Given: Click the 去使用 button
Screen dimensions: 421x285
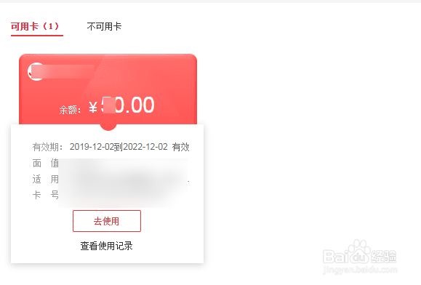Looking at the screenshot, I should 107,221.
